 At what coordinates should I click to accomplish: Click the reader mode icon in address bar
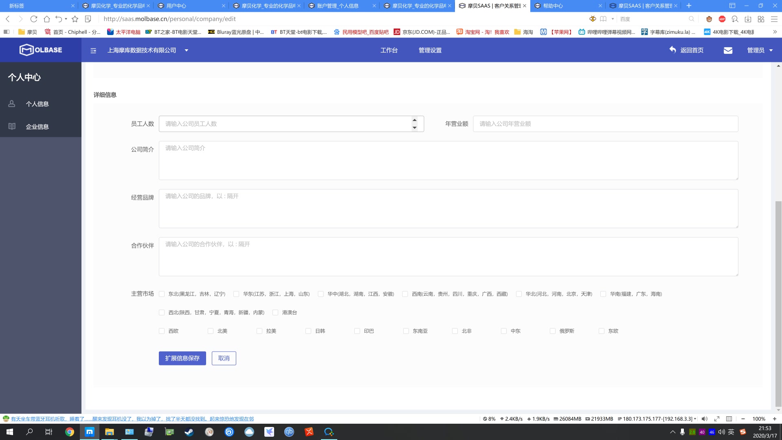[x=603, y=19]
